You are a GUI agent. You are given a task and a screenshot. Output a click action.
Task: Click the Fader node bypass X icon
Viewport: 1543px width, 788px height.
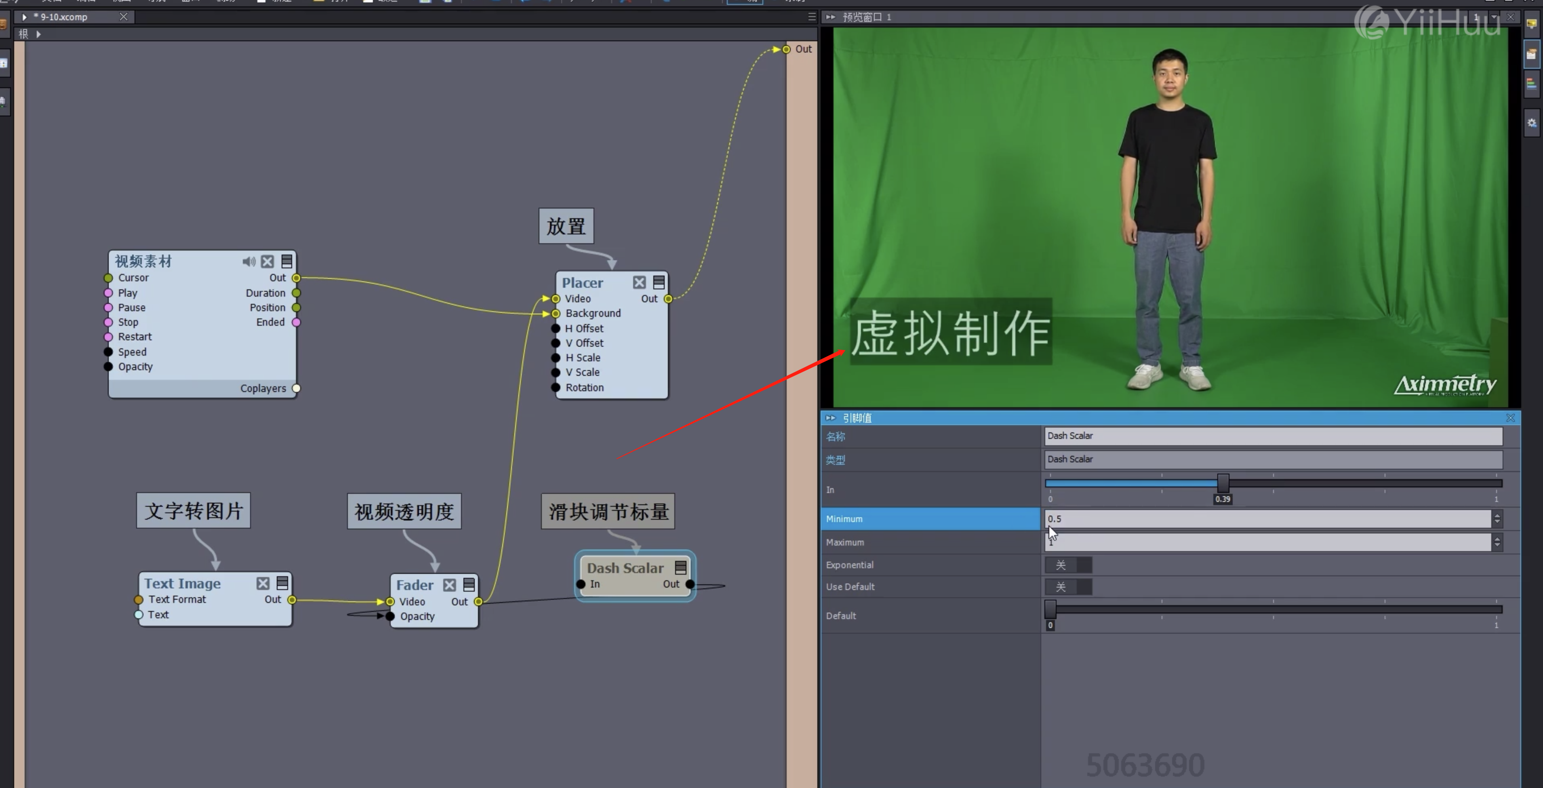(449, 585)
